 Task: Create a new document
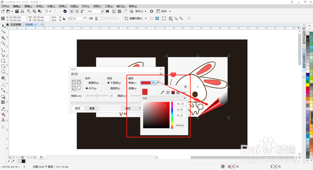(3, 11)
